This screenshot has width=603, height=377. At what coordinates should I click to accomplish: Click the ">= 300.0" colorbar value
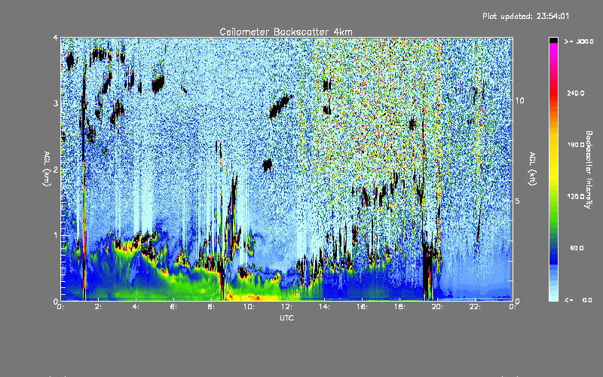(x=579, y=41)
